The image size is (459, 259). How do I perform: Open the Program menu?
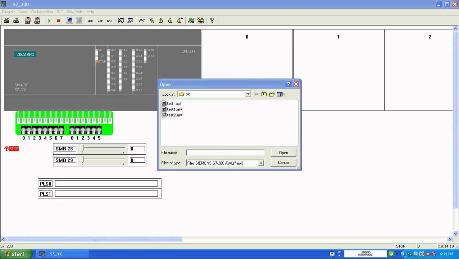point(9,12)
